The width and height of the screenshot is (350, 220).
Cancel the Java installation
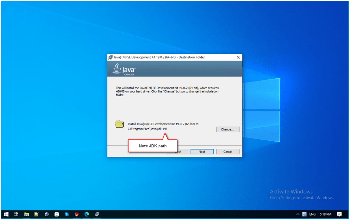(228, 152)
